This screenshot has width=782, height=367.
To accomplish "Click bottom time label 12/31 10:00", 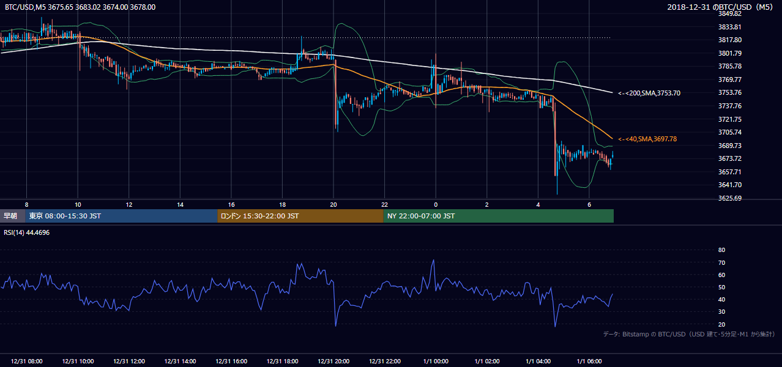I will pyautogui.click(x=78, y=361).
